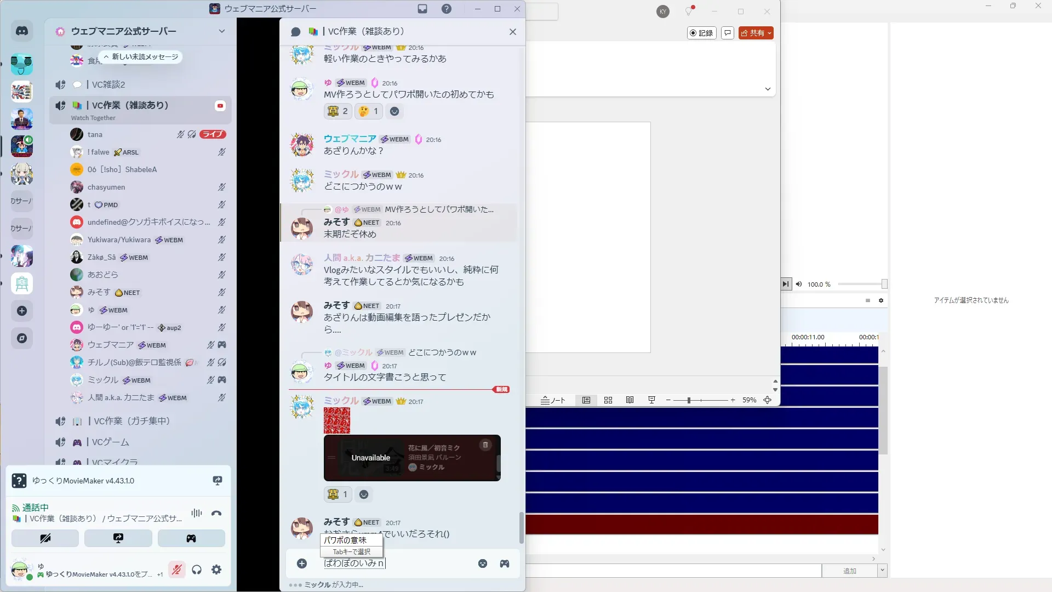The height and width of the screenshot is (592, 1052).
Task: Open Discord direct messages home icon
Action: click(x=22, y=31)
